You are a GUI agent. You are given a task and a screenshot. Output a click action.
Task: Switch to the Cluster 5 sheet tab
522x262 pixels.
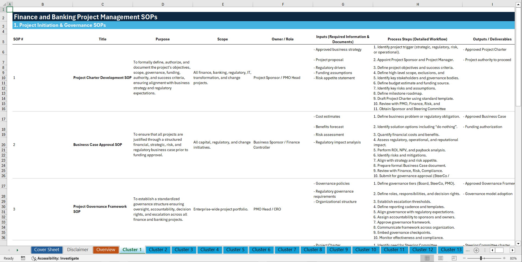(x=235, y=250)
